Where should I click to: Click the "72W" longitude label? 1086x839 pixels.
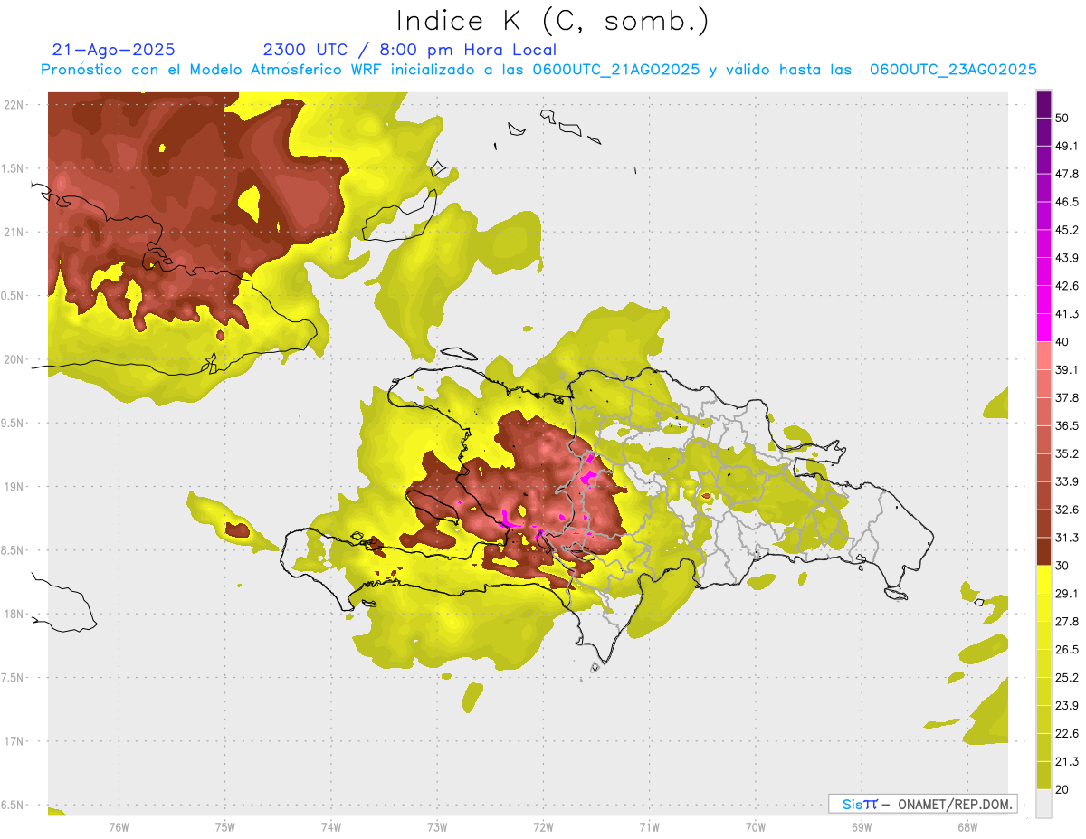[x=543, y=826]
